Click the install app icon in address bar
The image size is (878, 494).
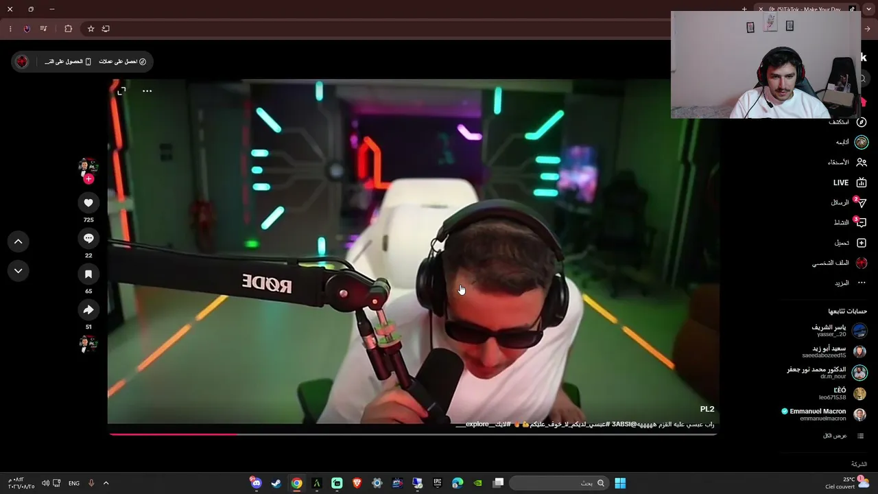106,29
